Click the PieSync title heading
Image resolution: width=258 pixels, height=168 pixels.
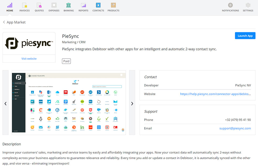click(x=70, y=36)
